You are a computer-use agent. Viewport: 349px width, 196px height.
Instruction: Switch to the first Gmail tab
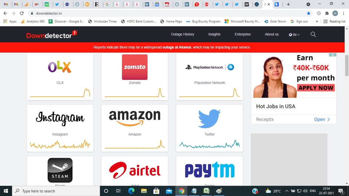click(x=6, y=4)
